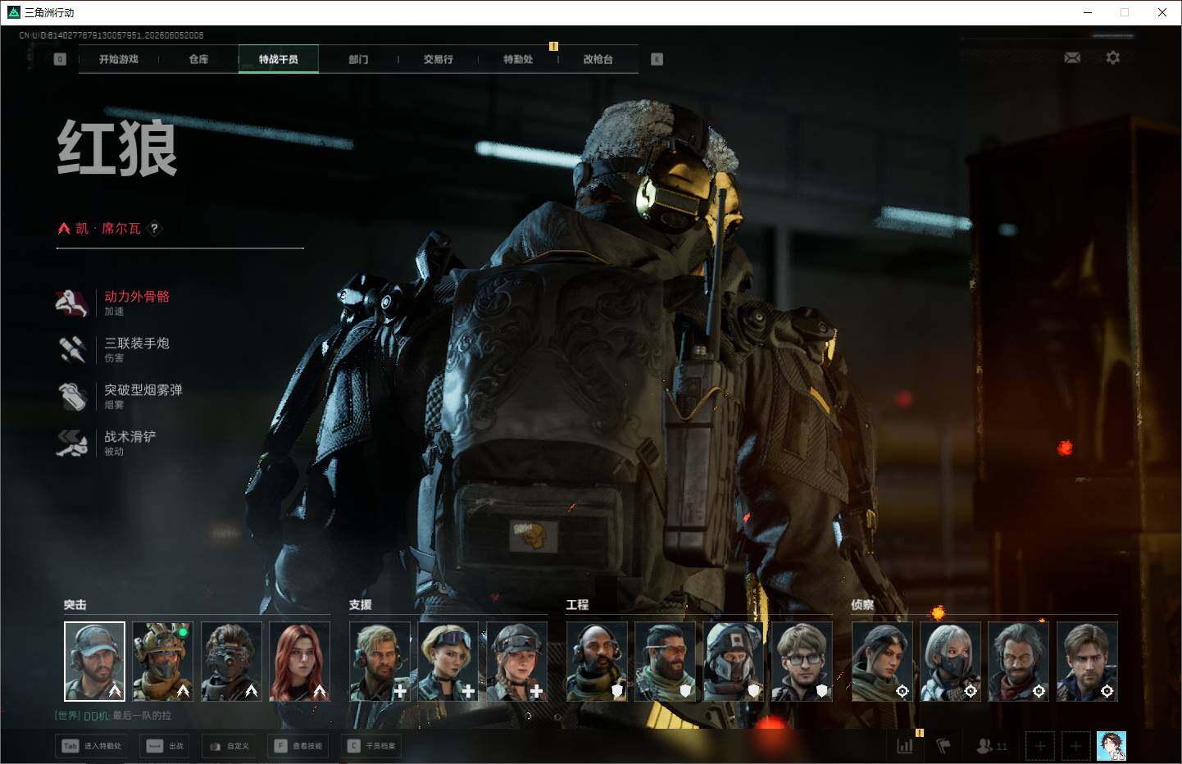Select the bearded blond 支援 operator
Viewport: 1182px width, 764px height.
[x=380, y=662]
